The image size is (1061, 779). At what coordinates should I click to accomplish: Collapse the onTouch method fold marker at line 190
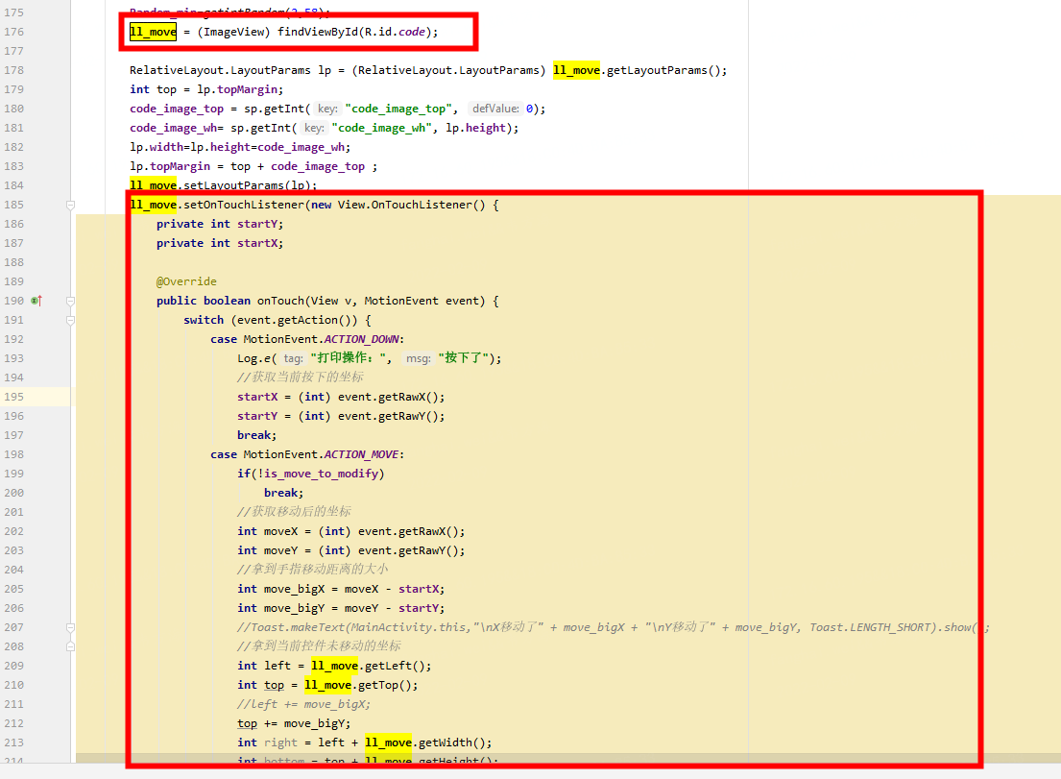tap(69, 300)
